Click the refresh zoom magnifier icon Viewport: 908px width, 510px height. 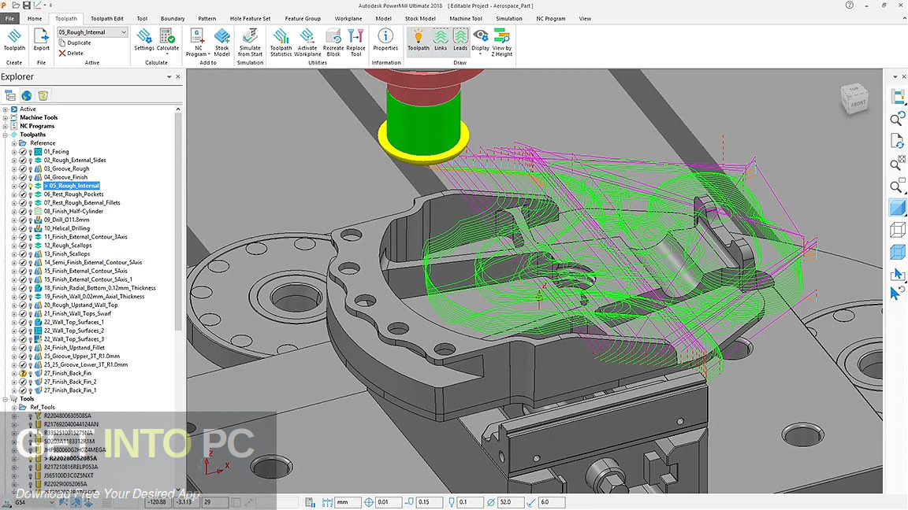tap(898, 119)
